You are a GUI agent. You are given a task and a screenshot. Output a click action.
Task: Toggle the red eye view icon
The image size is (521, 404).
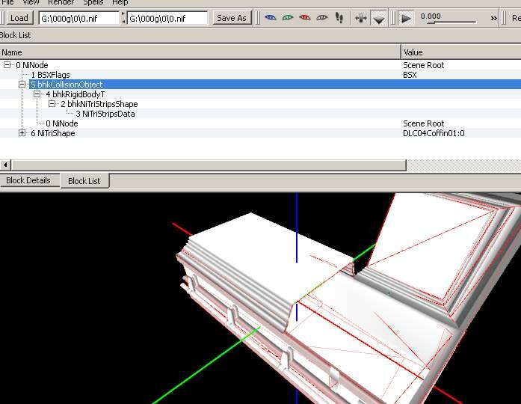[x=305, y=18]
